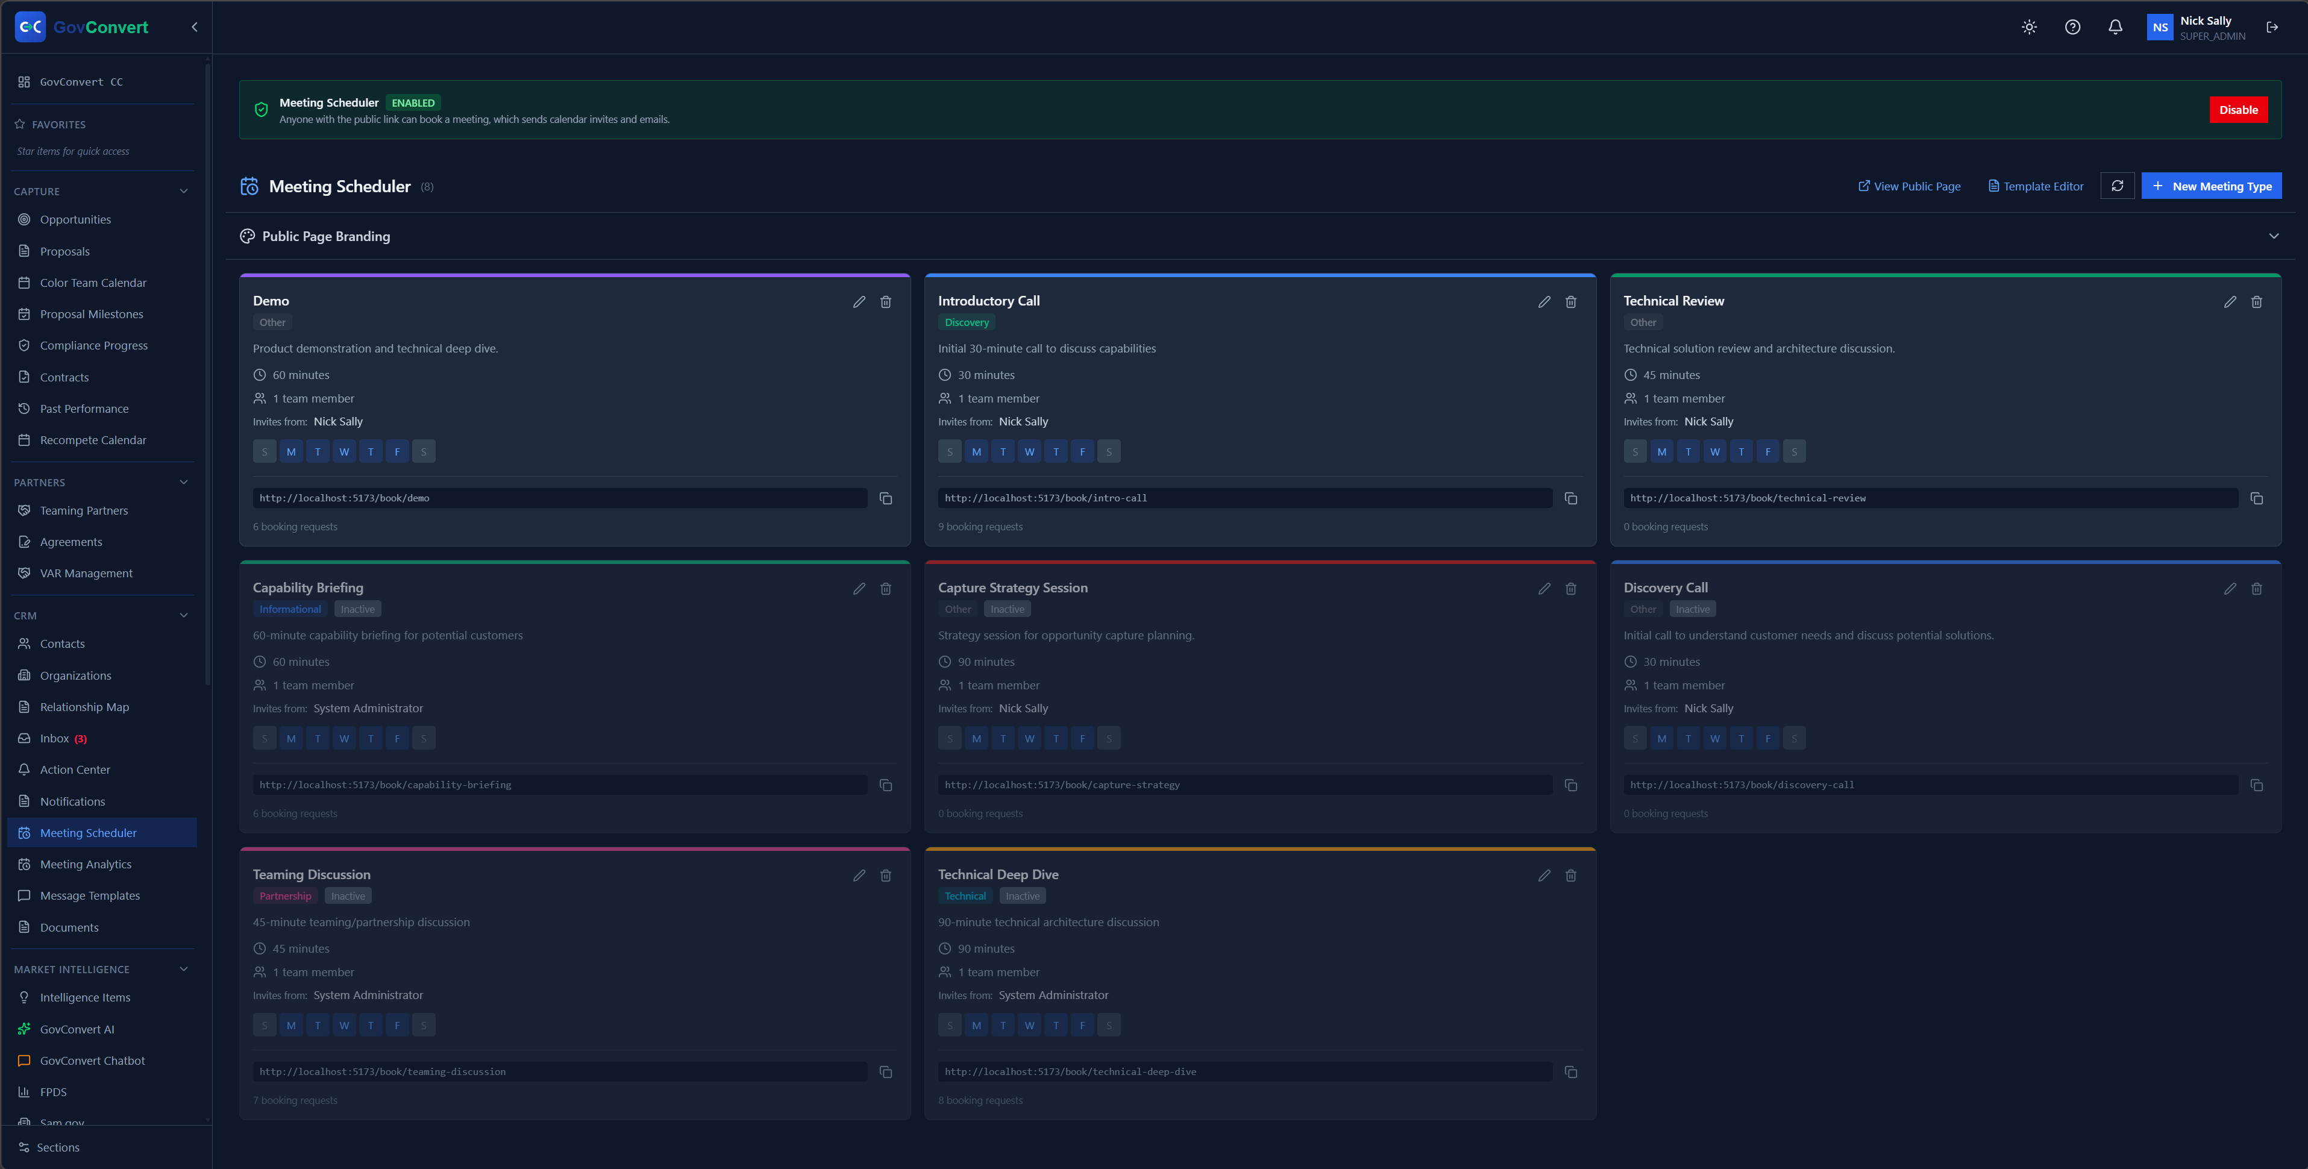Toggle Sunday in the Demo card
The width and height of the screenshot is (2308, 1169).
pyautogui.click(x=265, y=451)
